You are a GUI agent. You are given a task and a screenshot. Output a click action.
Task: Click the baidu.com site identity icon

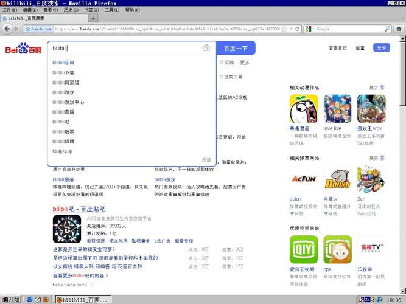(x=38, y=29)
